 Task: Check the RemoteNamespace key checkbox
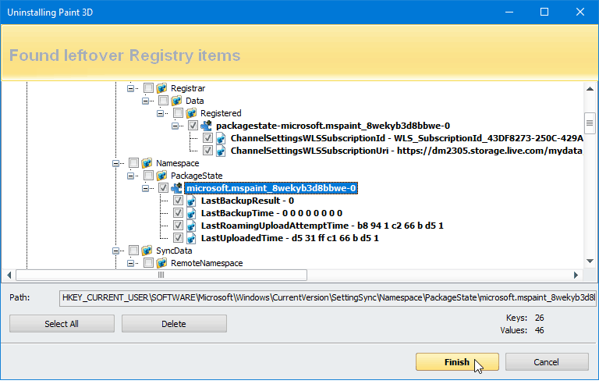(x=148, y=263)
